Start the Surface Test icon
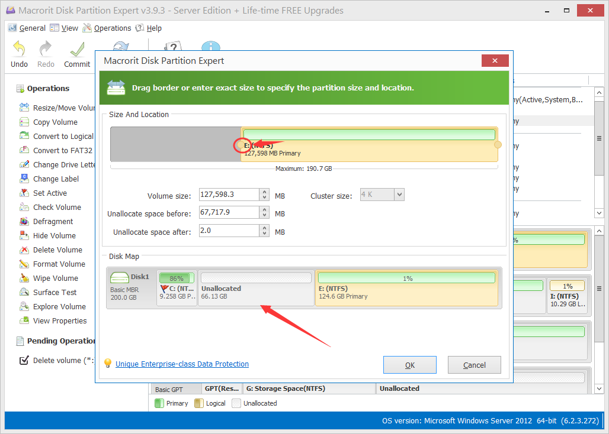Screen dimensions: 609x434 (24, 292)
